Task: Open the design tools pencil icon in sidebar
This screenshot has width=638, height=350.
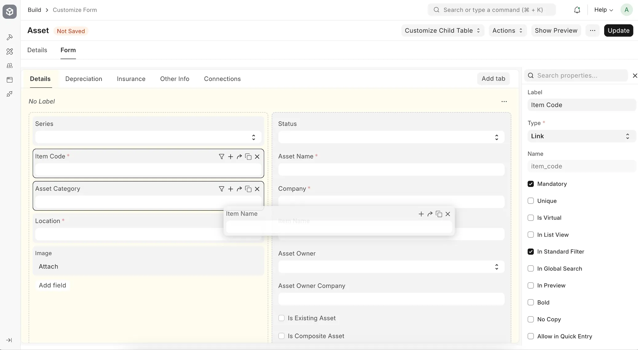Action: tap(10, 51)
